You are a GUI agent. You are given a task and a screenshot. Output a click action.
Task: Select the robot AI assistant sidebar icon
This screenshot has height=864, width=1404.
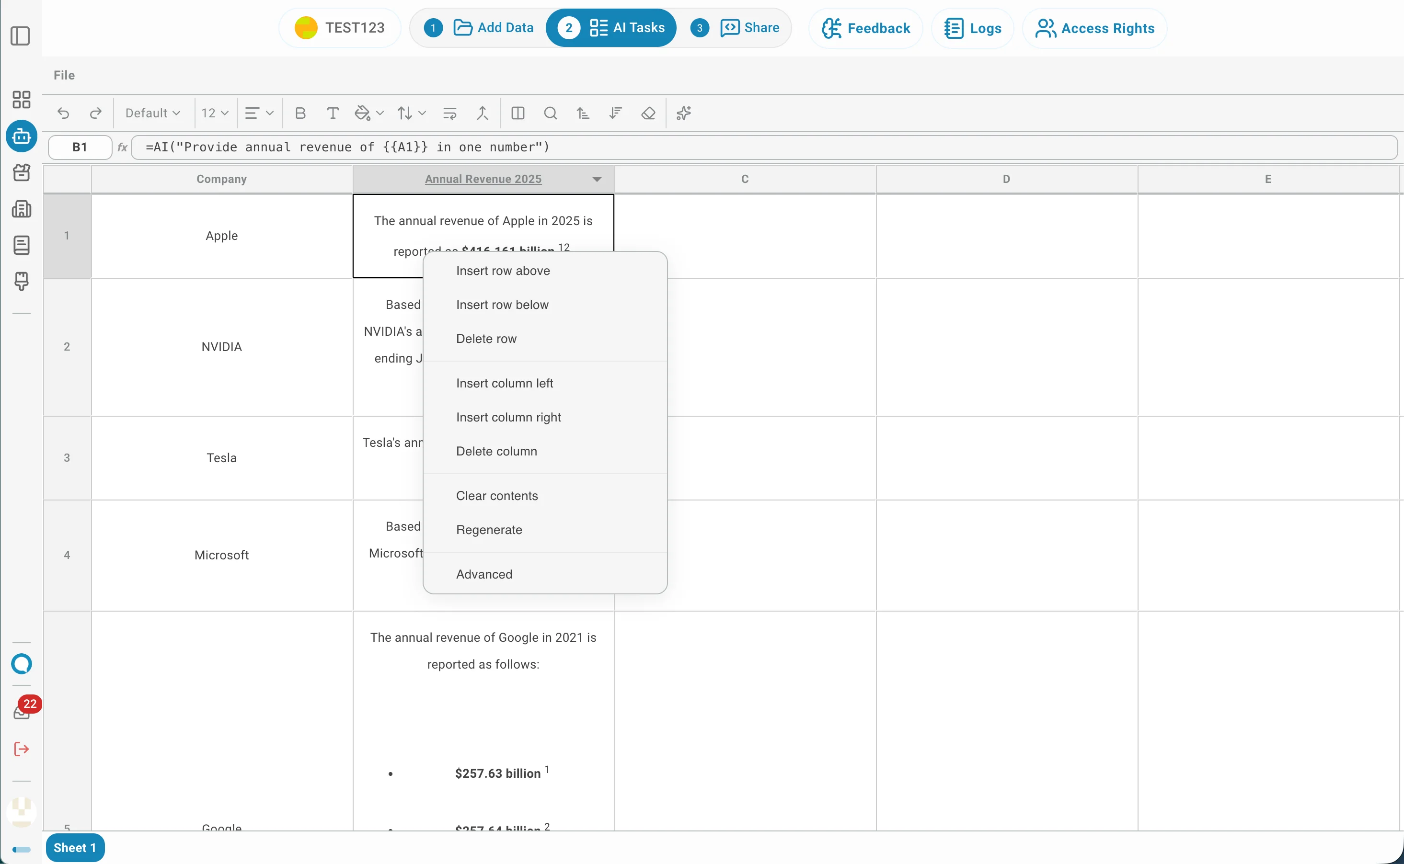point(21,136)
